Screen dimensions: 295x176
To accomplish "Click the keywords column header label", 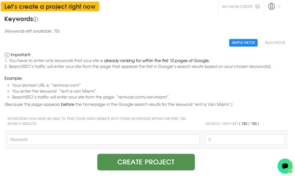I will pos(97,121).
